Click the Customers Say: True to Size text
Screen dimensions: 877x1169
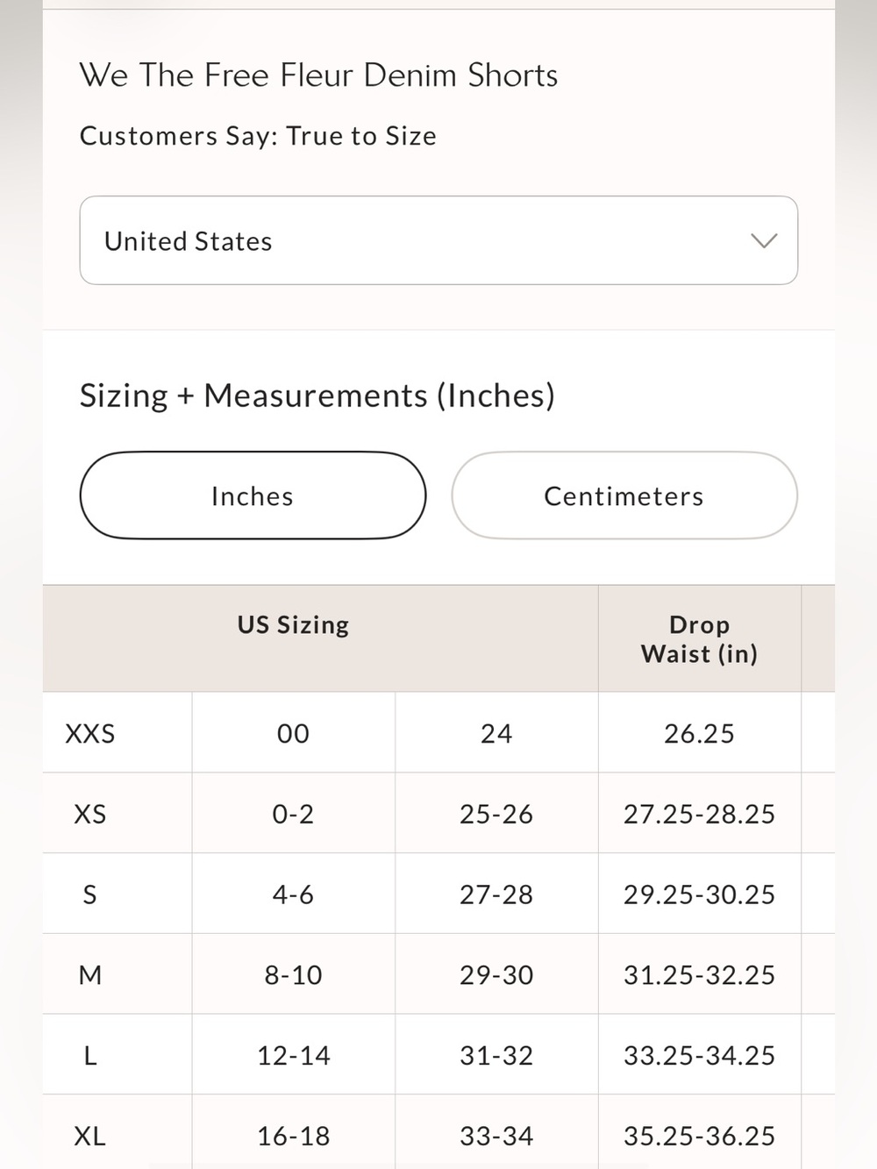tap(258, 136)
